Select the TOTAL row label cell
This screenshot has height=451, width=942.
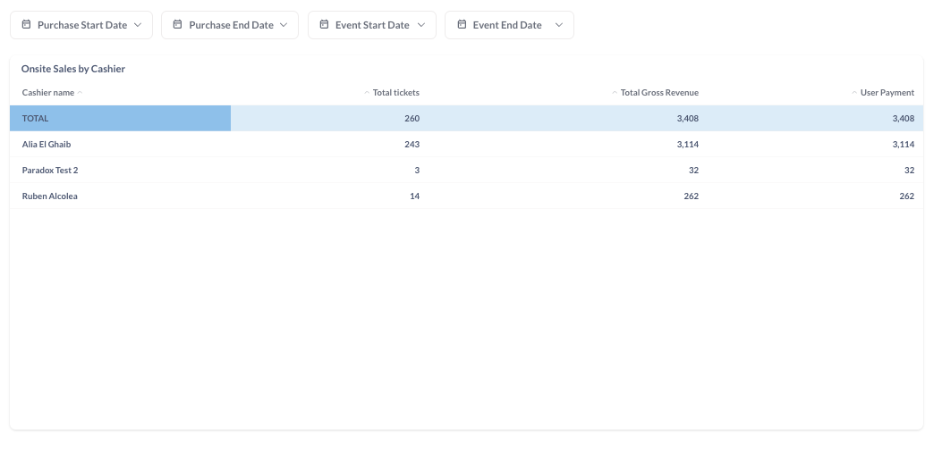coord(120,118)
